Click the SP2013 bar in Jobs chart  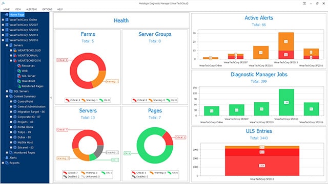[286, 102]
